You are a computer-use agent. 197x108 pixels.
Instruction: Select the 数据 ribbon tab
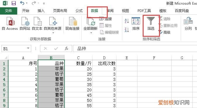(x=95, y=11)
